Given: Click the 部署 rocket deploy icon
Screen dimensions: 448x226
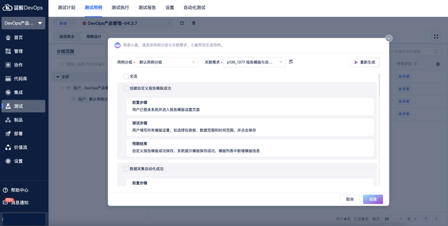Looking at the screenshot, I should click(8, 134).
